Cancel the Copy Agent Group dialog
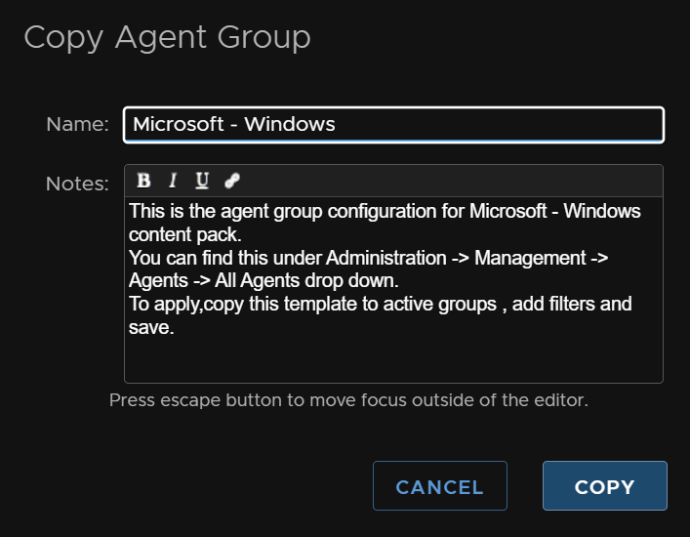The width and height of the screenshot is (690, 537). (440, 486)
